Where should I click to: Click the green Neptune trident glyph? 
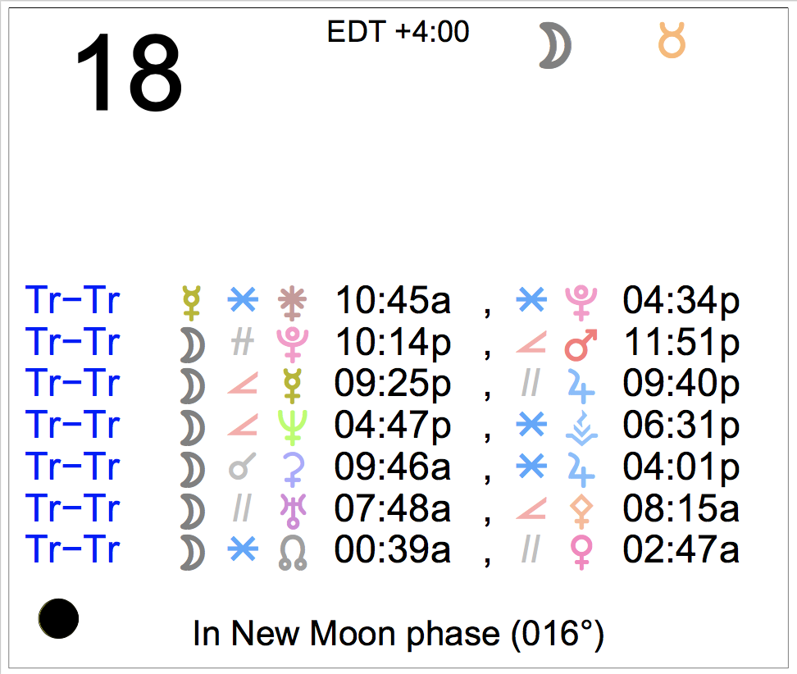tap(293, 427)
